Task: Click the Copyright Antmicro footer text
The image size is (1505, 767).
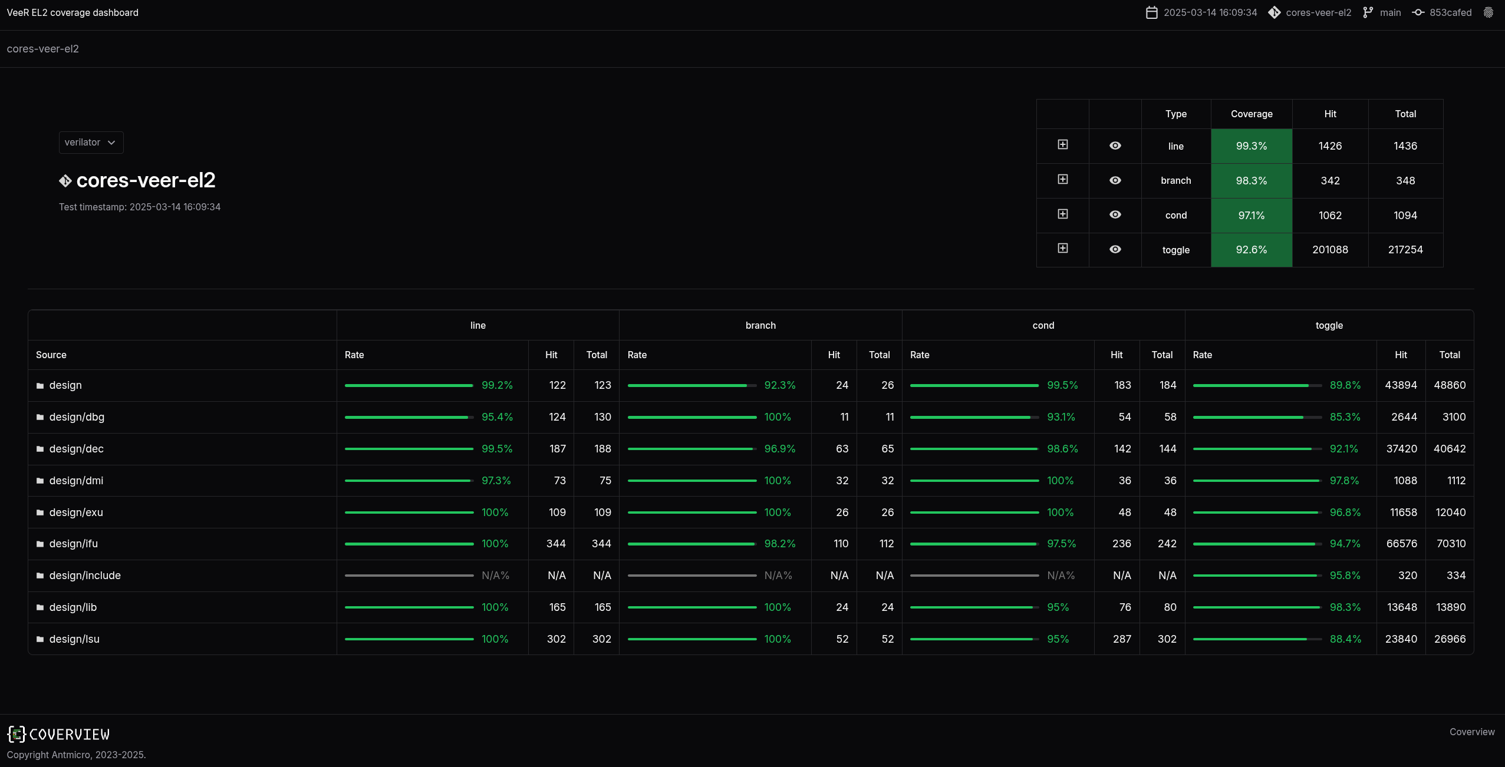Action: click(x=76, y=755)
